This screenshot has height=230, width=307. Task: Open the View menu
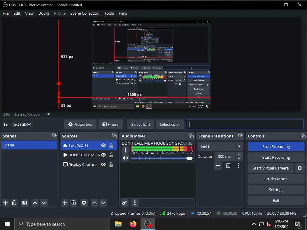29,13
